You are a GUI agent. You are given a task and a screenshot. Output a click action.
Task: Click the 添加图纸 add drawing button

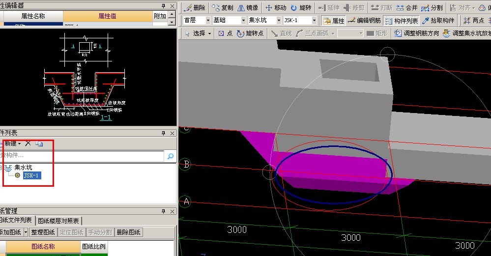tap(11, 232)
